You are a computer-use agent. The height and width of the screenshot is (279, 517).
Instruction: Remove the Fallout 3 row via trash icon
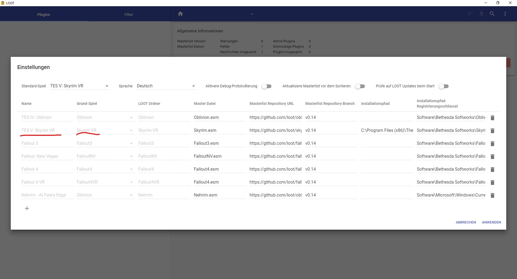(x=492, y=144)
